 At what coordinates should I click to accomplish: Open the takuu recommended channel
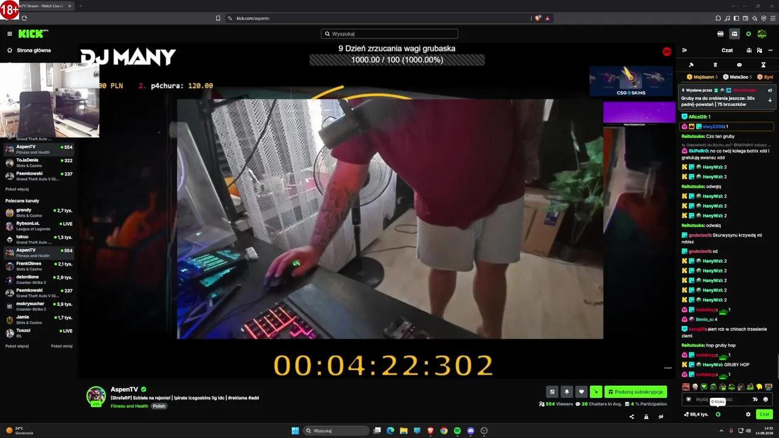click(x=39, y=240)
